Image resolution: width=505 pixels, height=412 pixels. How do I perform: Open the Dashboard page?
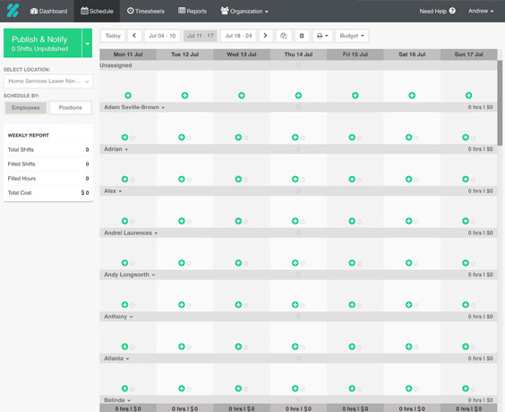tap(48, 11)
